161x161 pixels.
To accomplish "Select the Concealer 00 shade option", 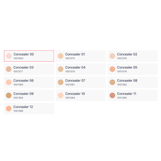I will [x=29, y=56].
